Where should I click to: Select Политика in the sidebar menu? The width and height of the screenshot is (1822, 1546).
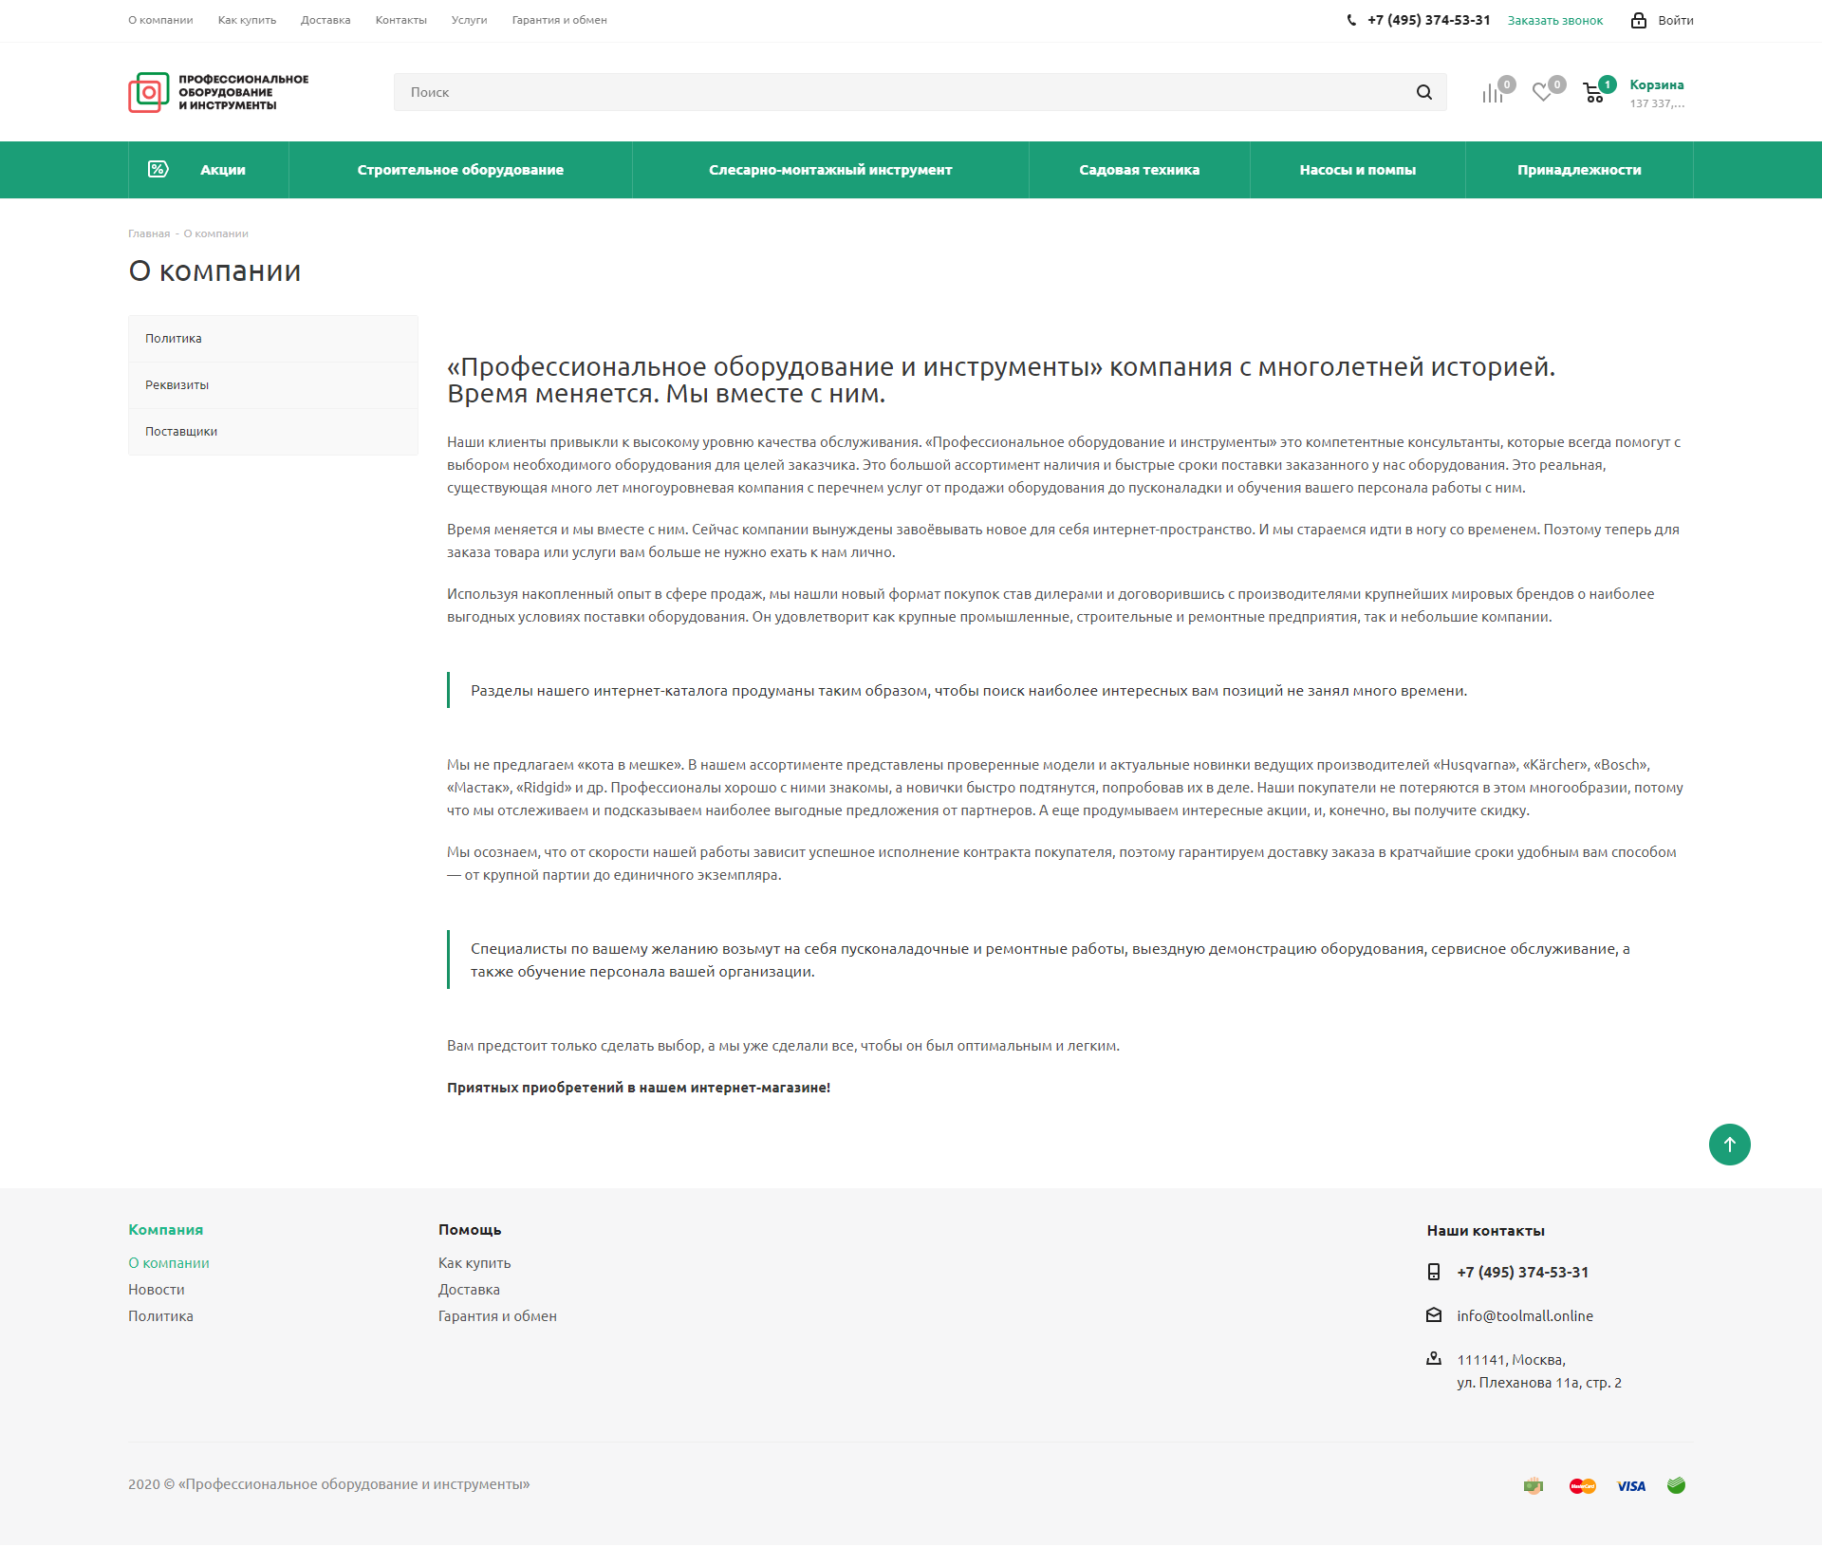(x=273, y=339)
